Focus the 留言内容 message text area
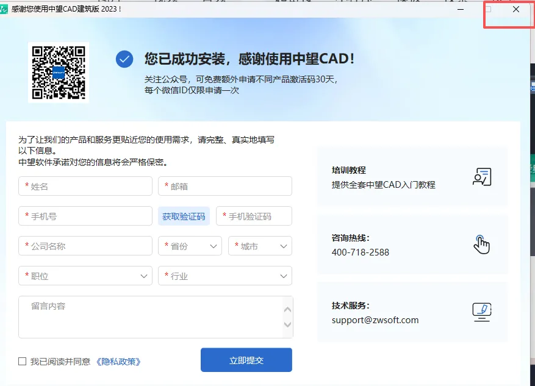This screenshot has width=535, height=386. pyautogui.click(x=156, y=317)
